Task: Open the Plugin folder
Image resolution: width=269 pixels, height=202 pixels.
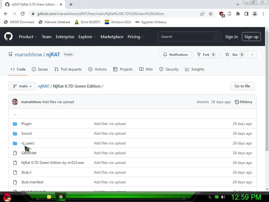Action: click(x=26, y=124)
